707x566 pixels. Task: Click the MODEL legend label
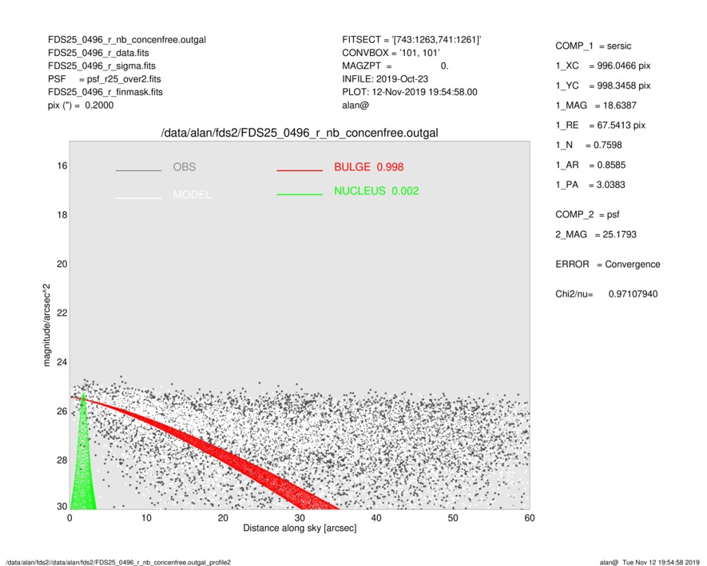tap(192, 194)
